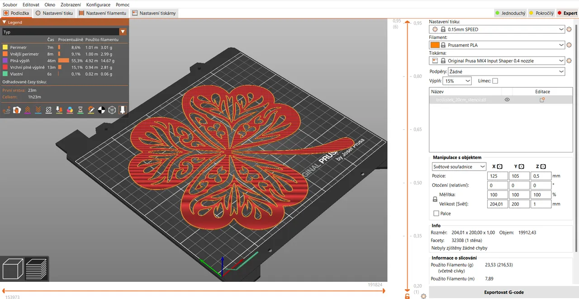Open the Konfigurace menu
Screen dimensions: 579x299
[98, 5]
